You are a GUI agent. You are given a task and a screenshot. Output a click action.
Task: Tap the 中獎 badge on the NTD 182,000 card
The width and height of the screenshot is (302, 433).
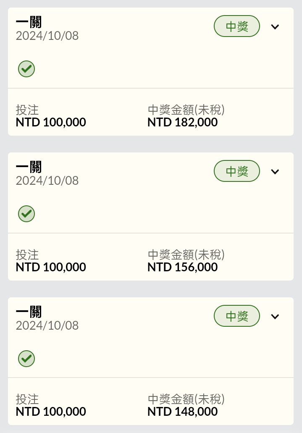(237, 26)
